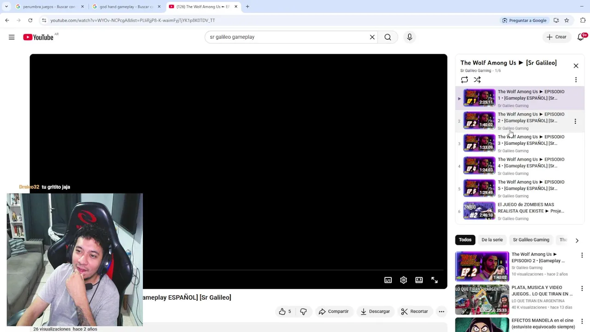
Task: Close The Wolf Among Us tab
Action: [236, 7]
